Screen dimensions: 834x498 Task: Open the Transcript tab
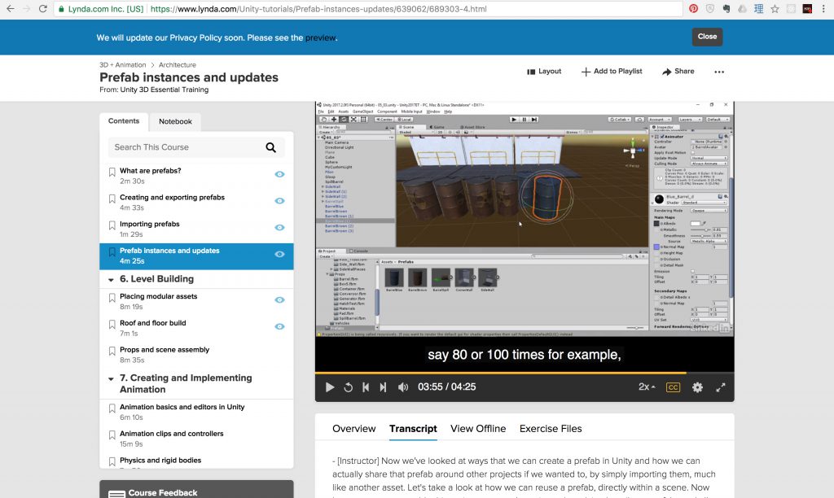[x=413, y=428]
